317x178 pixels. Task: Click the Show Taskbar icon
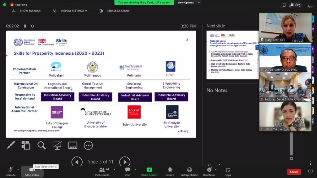(14, 11)
